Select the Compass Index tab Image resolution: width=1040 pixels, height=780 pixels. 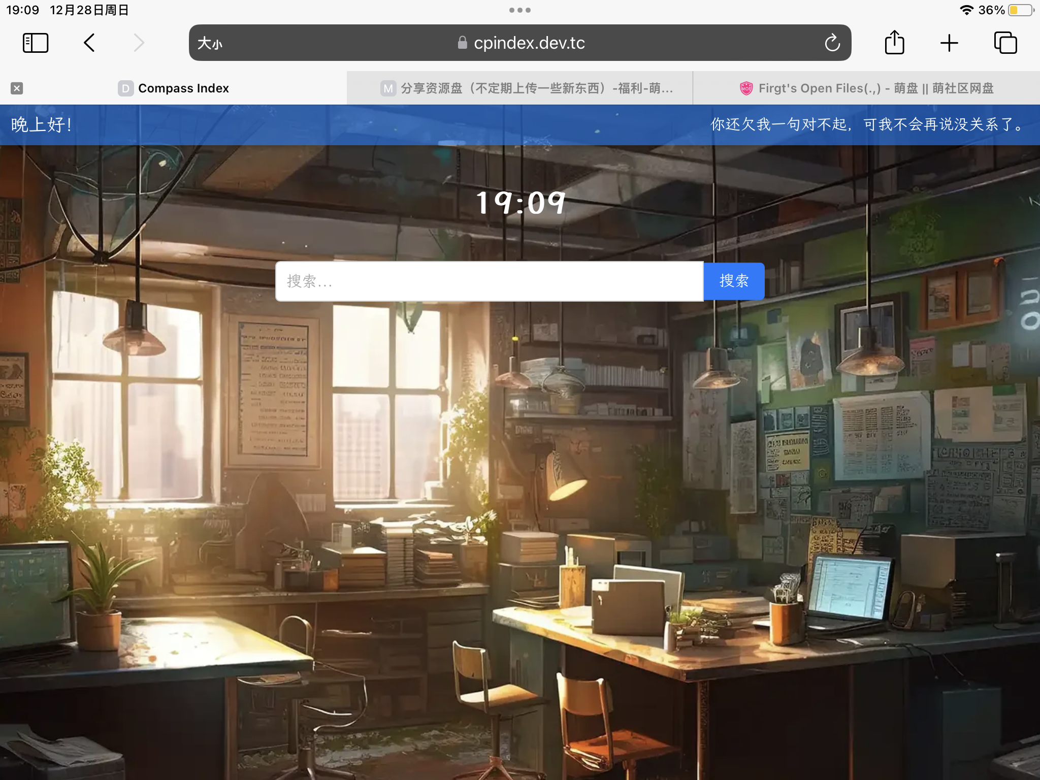click(x=183, y=88)
